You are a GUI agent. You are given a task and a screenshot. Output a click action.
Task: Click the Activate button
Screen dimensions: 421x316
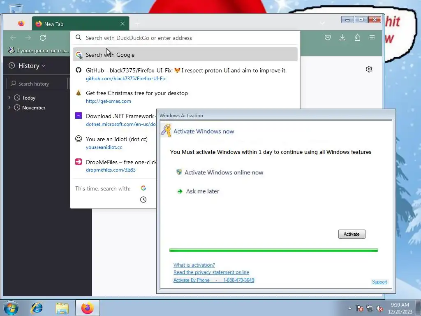[352, 234]
